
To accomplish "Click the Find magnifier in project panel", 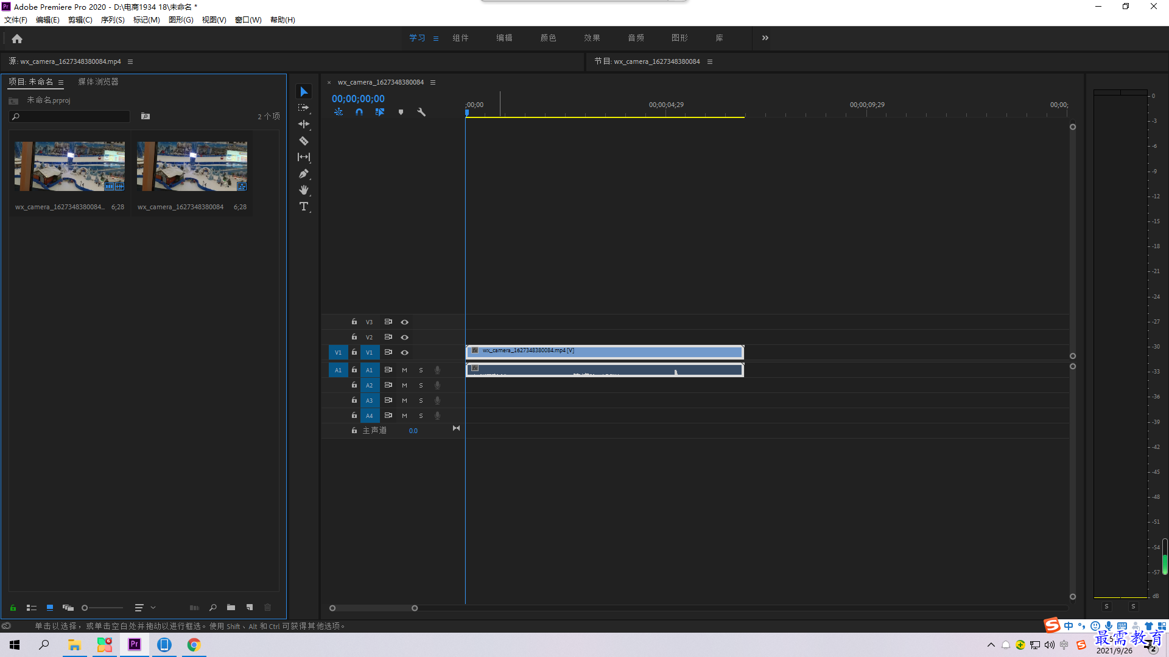I will 213,608.
